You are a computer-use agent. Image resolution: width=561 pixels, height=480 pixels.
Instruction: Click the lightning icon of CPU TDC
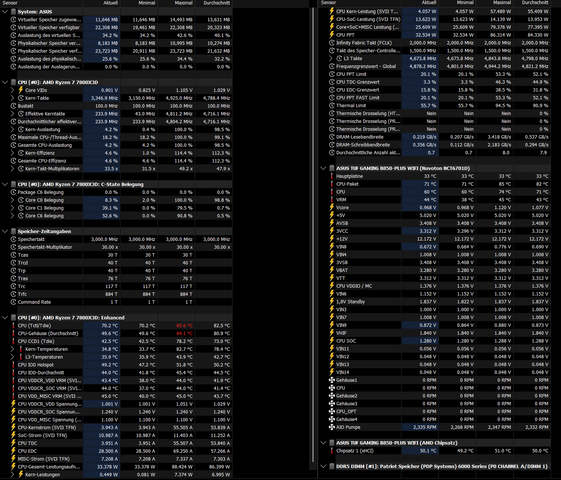click(x=13, y=443)
